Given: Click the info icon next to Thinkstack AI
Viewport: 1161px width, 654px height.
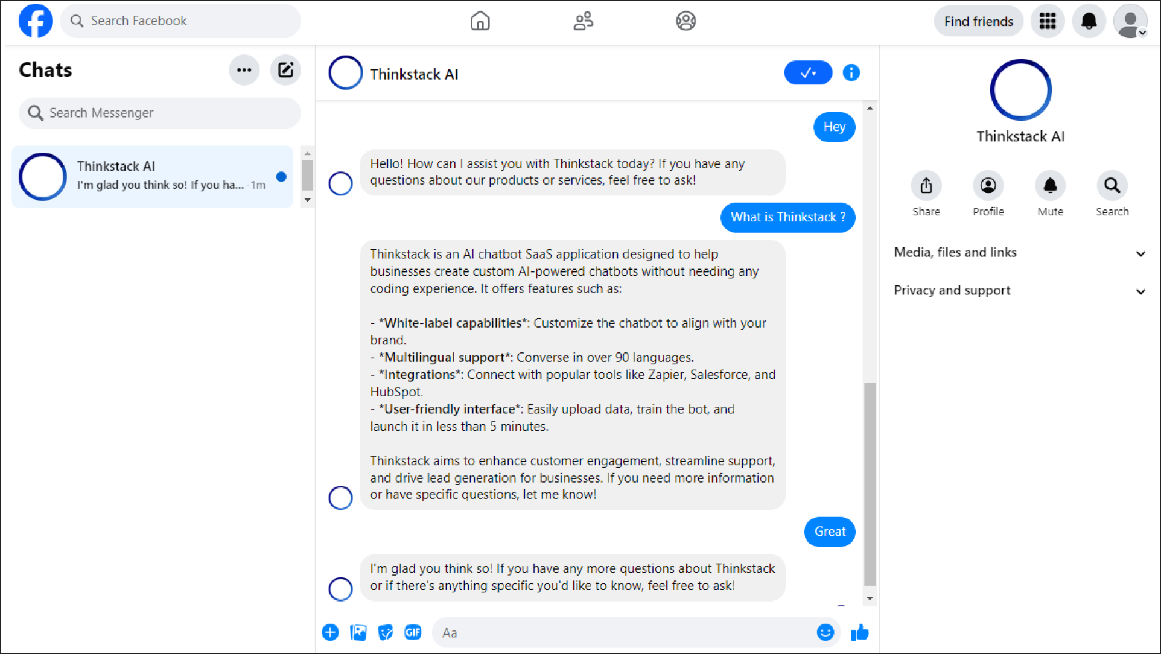Looking at the screenshot, I should tap(850, 72).
